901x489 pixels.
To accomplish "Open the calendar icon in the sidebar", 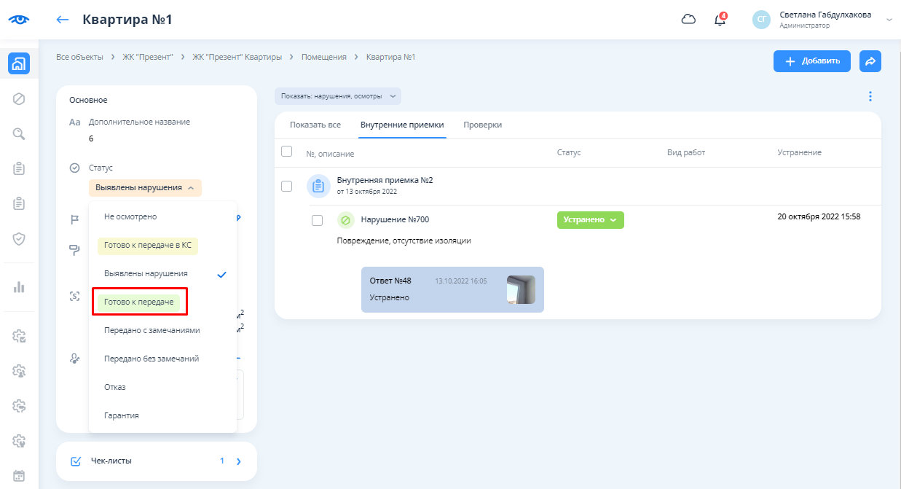I will [19, 476].
